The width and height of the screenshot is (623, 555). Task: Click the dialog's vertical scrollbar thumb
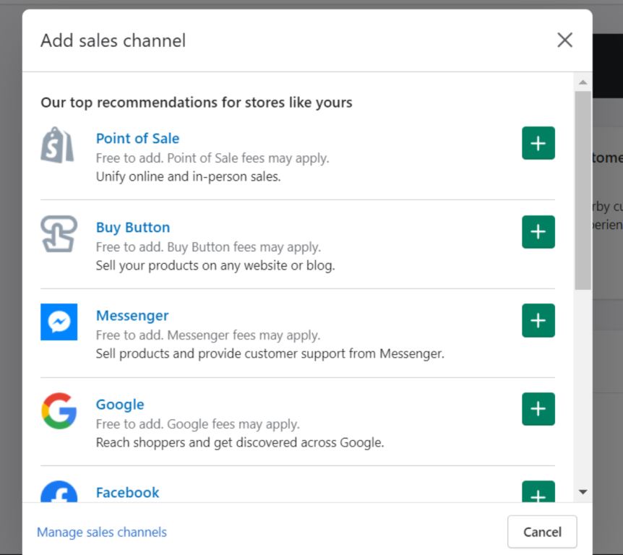click(583, 191)
